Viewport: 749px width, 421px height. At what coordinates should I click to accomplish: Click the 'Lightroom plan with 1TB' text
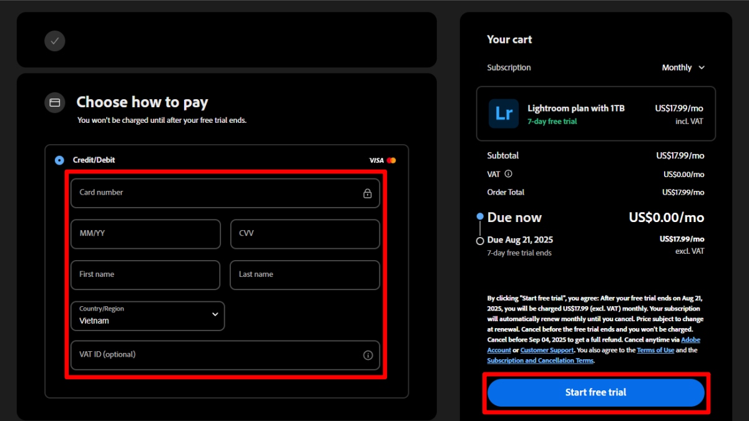tap(576, 109)
